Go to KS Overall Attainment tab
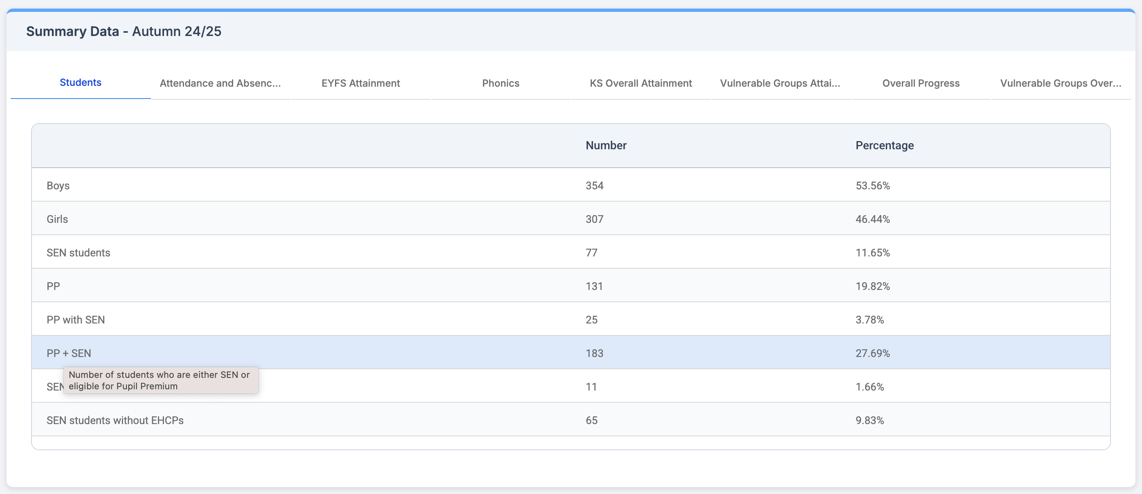The width and height of the screenshot is (1142, 494). click(x=640, y=83)
